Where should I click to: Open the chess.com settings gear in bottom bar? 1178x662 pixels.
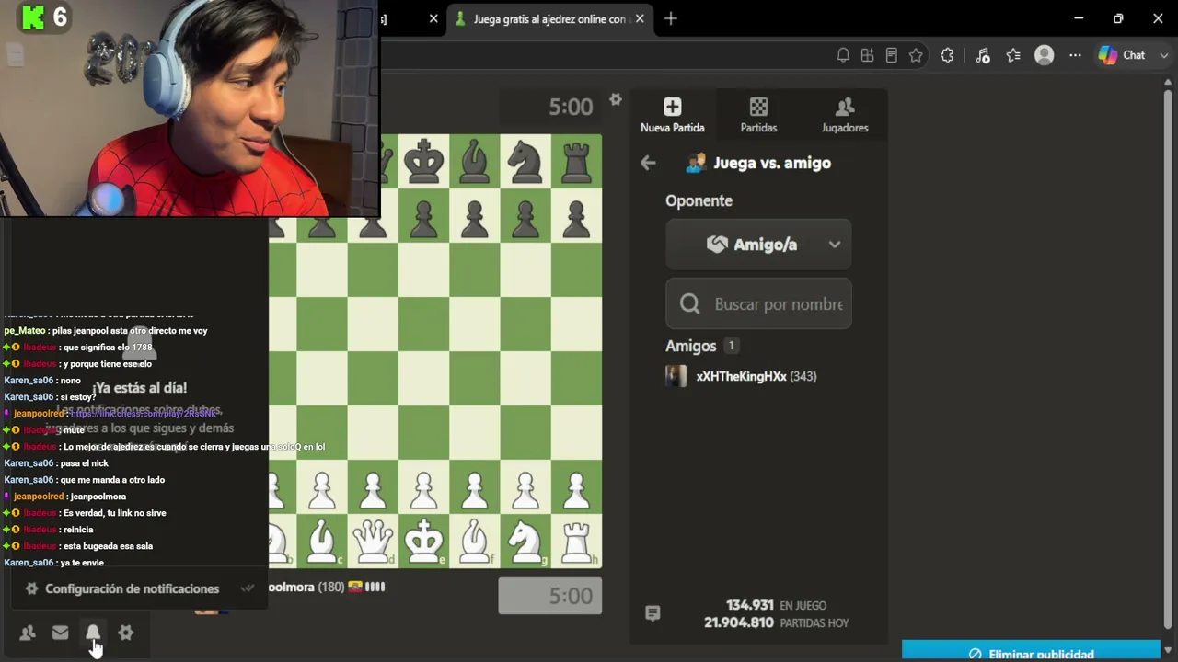(126, 633)
